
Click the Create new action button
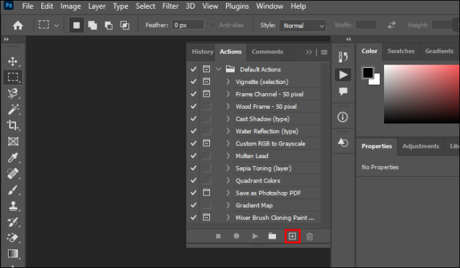(x=292, y=236)
